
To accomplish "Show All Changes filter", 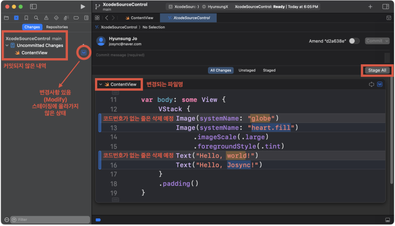I will click(221, 70).
